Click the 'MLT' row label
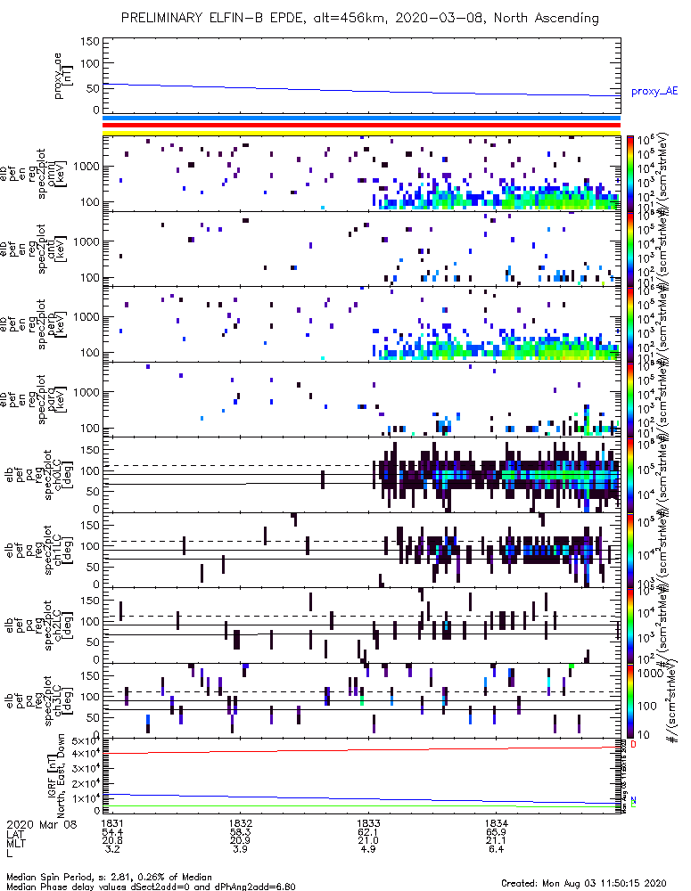691x891 pixels. (15, 843)
